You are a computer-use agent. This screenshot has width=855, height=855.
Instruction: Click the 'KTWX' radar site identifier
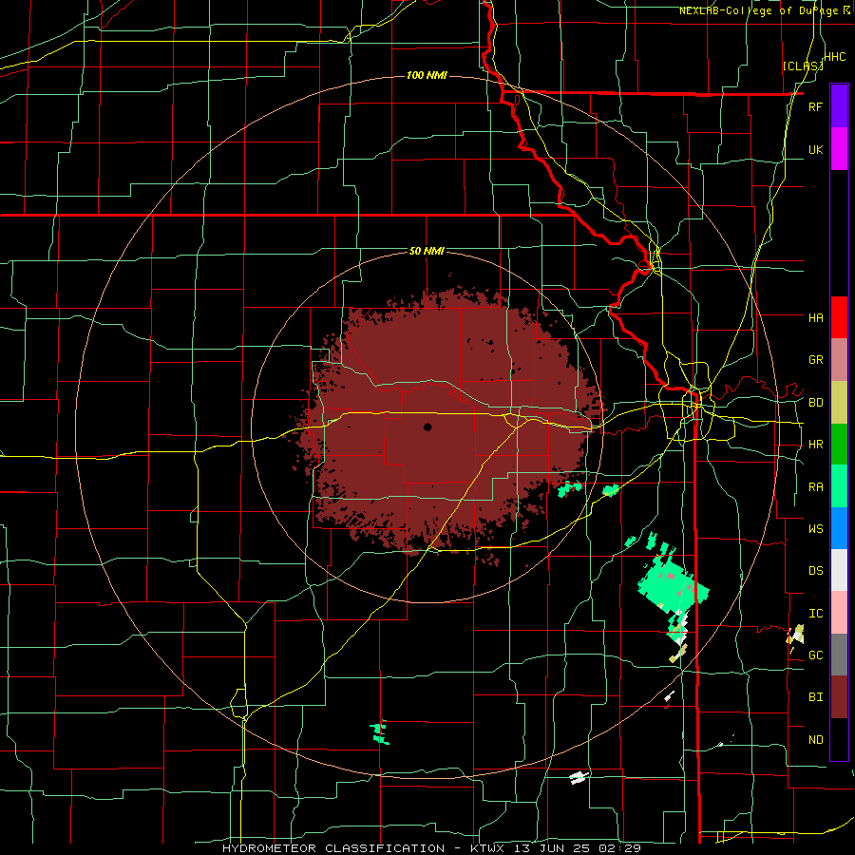(489, 848)
